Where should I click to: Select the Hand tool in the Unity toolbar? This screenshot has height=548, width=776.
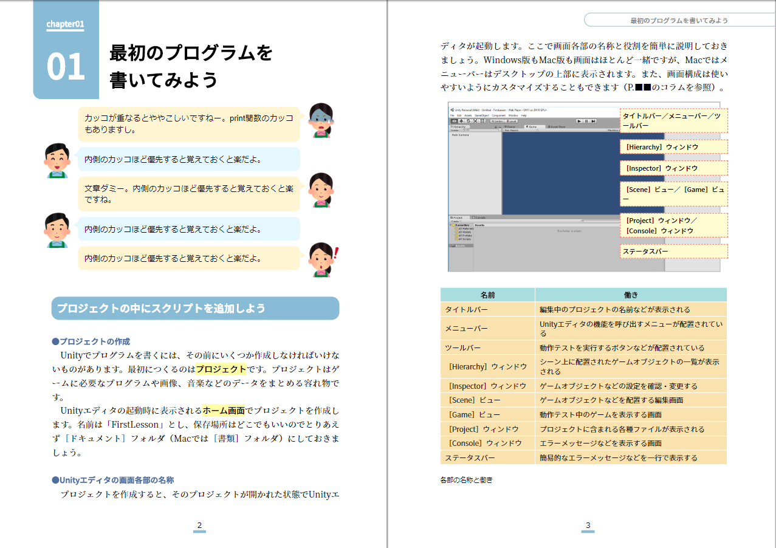click(454, 122)
